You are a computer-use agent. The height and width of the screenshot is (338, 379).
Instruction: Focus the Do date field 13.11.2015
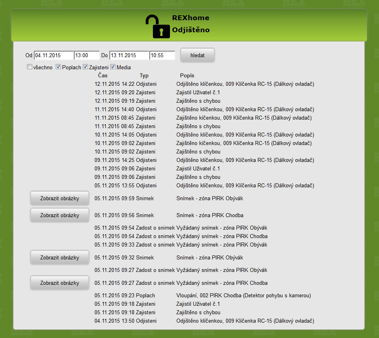[x=129, y=55]
